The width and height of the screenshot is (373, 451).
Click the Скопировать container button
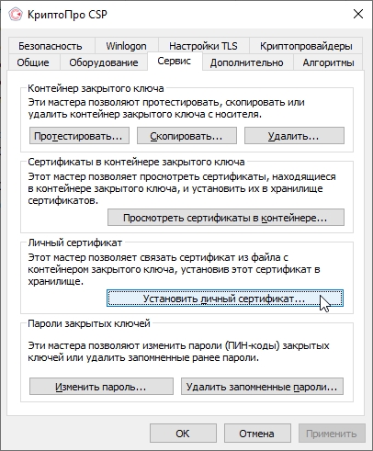tap(186, 136)
